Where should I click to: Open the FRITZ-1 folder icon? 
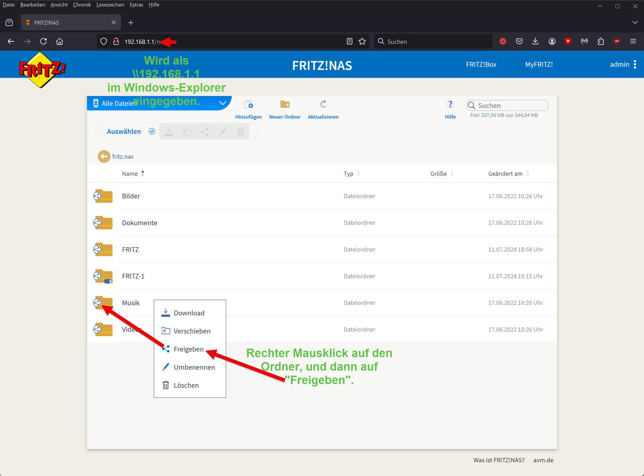tap(104, 276)
